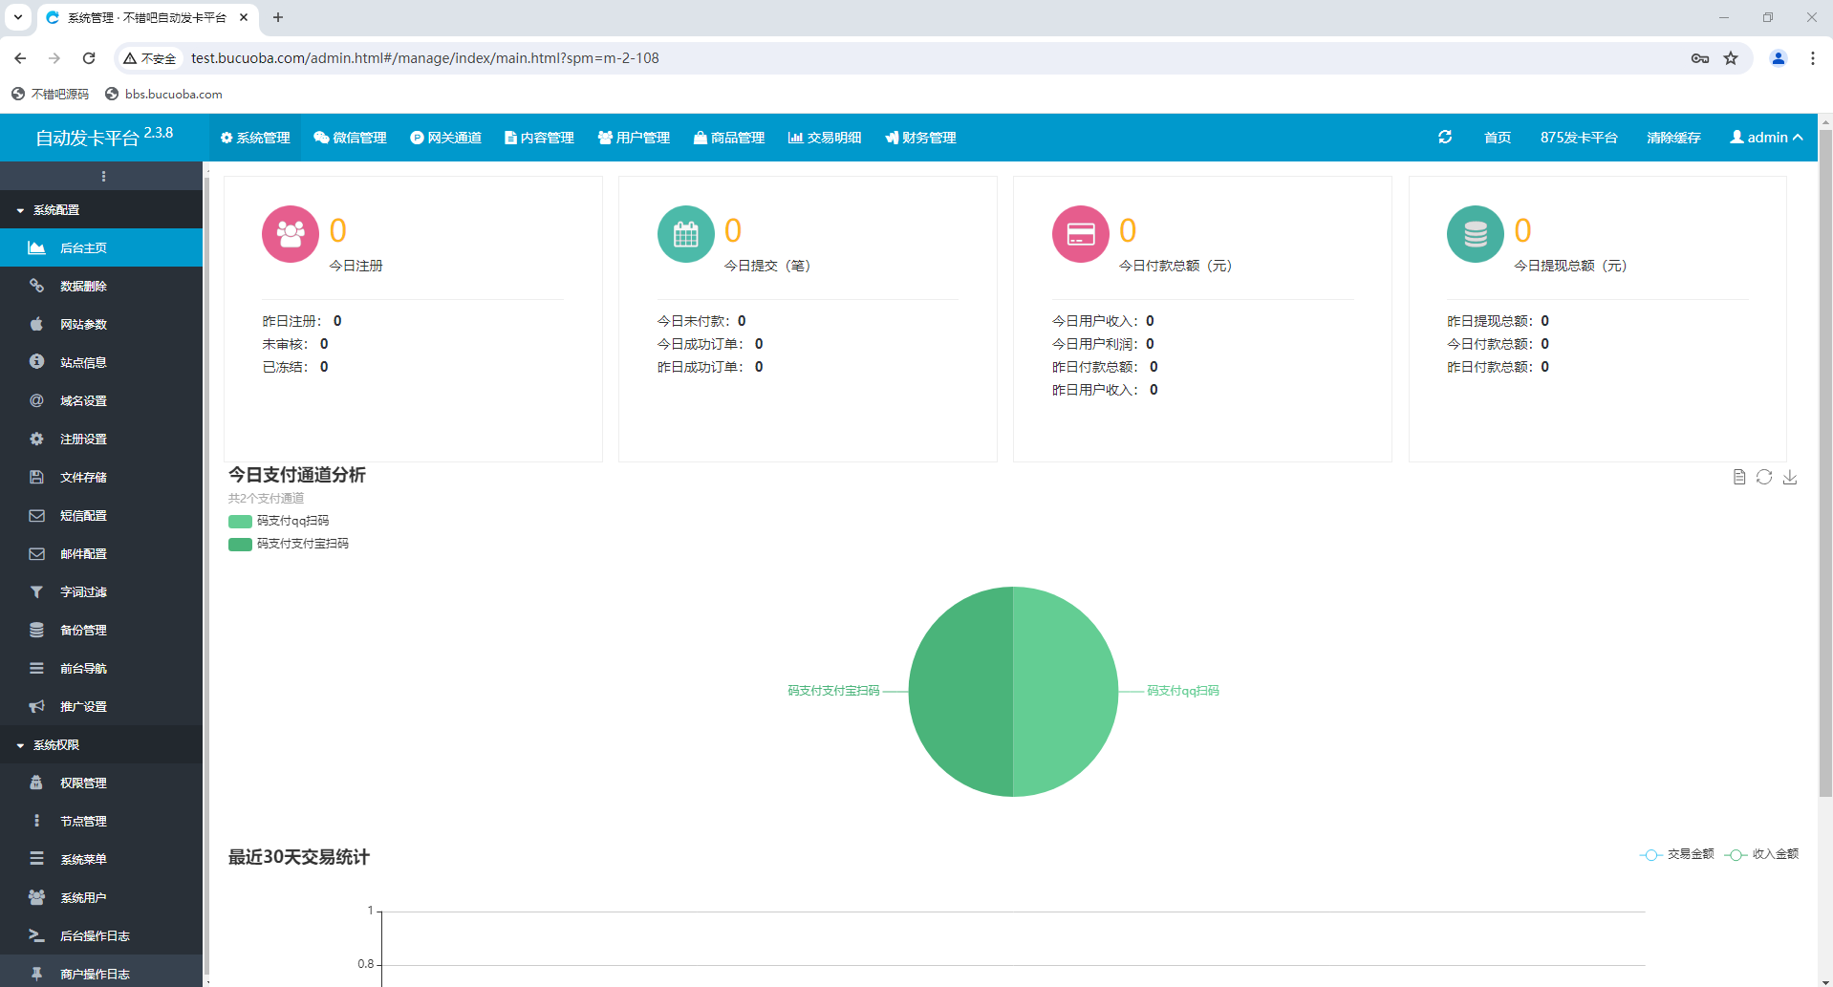This screenshot has height=987, width=1833.
Task: Open 网站参数 in the sidebar
Action: tap(83, 325)
